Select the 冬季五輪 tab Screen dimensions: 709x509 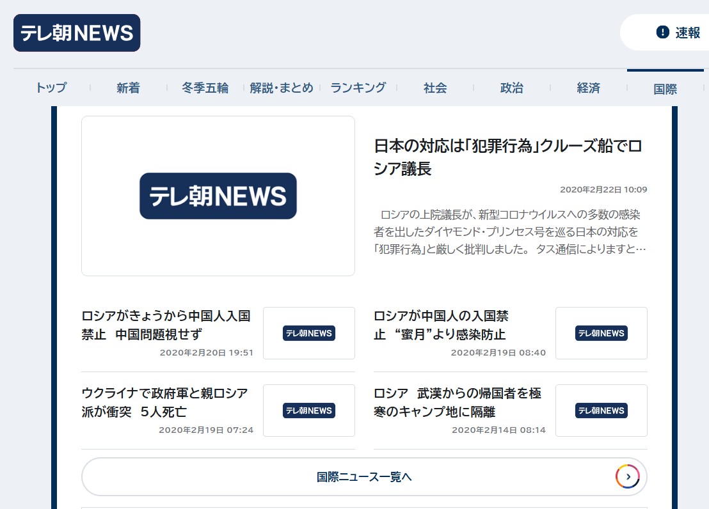(205, 88)
